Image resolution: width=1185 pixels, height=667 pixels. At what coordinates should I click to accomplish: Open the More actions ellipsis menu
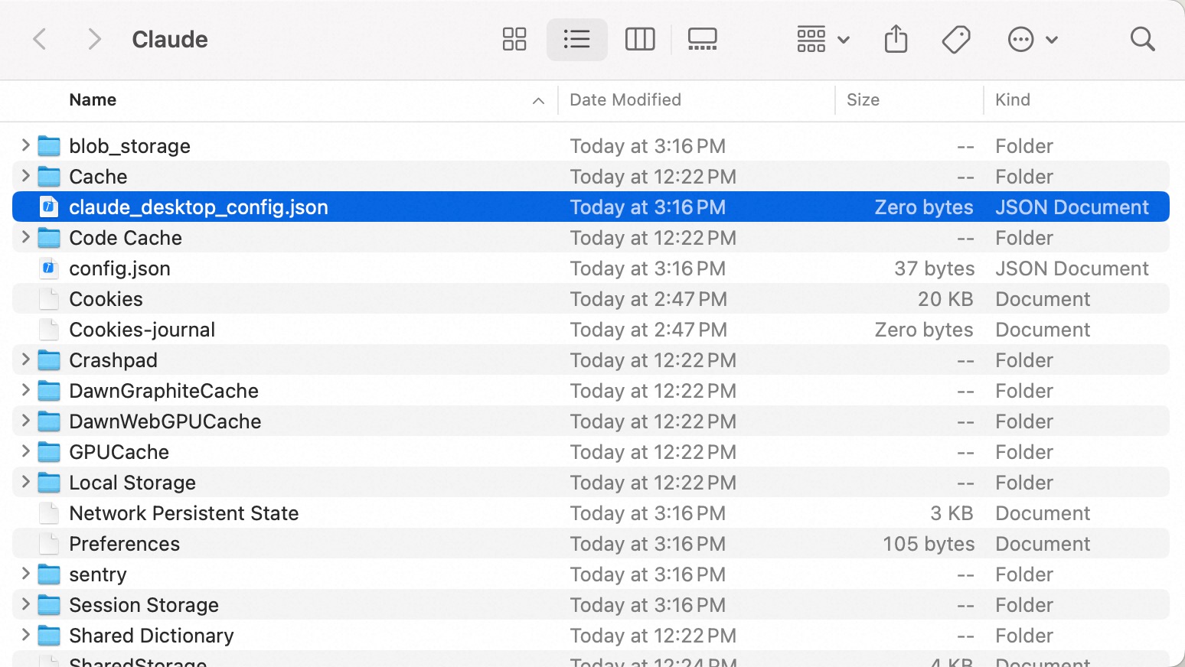1032,39
